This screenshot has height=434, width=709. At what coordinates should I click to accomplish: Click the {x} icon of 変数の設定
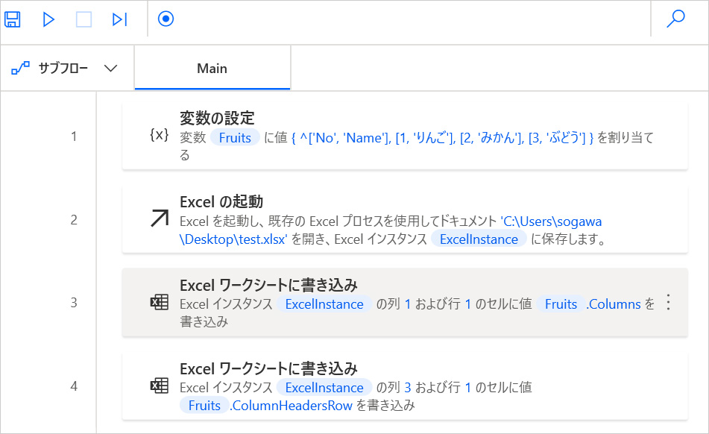(159, 136)
